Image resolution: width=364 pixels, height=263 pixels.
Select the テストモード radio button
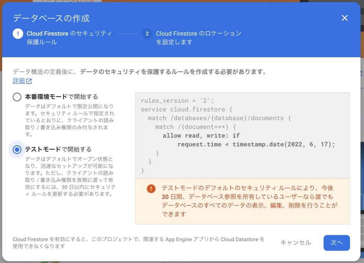pyautogui.click(x=17, y=150)
